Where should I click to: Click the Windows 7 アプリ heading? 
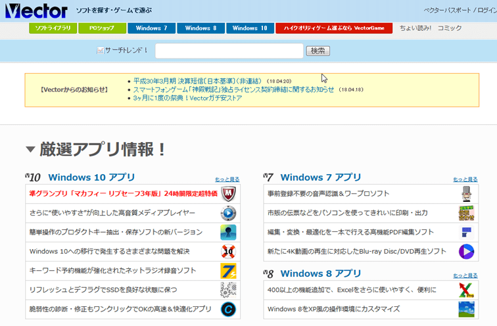[x=321, y=177]
